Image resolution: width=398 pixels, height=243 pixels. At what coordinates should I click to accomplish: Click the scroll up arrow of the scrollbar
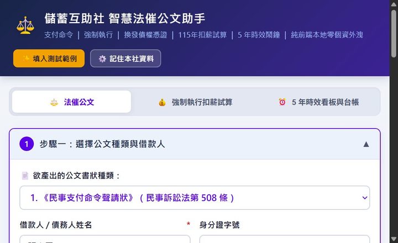394,4
